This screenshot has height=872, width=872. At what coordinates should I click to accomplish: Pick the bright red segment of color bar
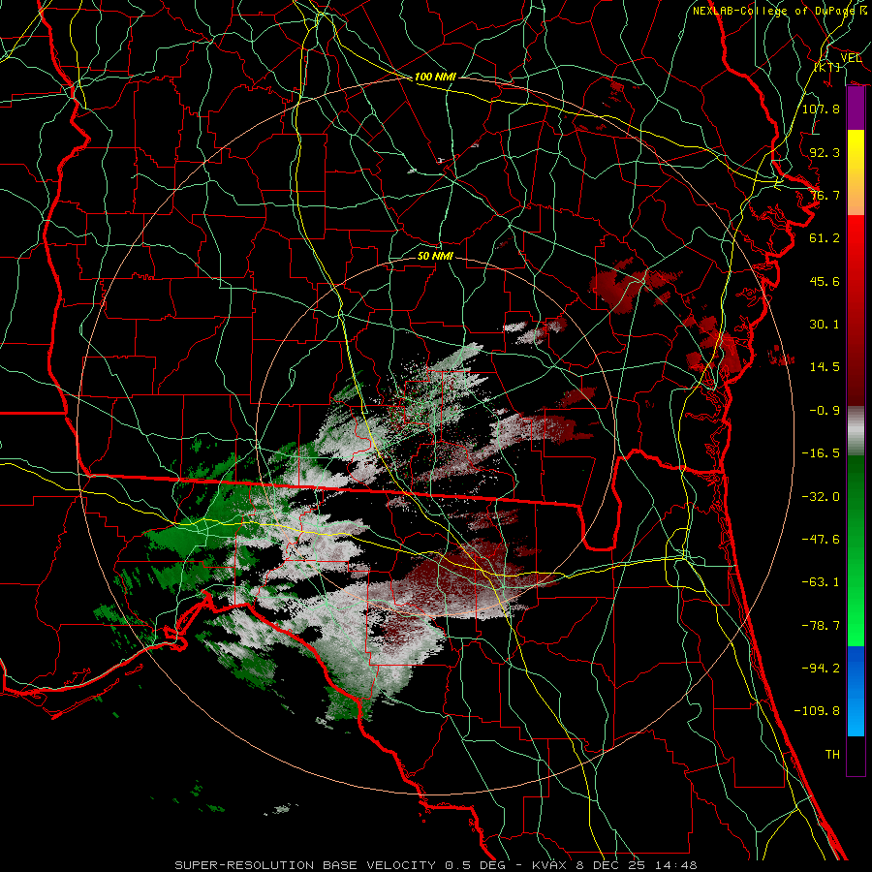coord(856,310)
